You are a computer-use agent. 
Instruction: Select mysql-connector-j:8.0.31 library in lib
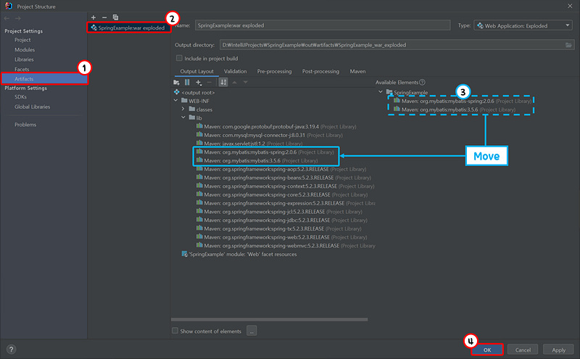point(269,135)
